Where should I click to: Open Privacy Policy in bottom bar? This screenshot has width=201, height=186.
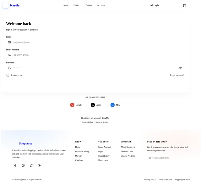tap(150, 179)
